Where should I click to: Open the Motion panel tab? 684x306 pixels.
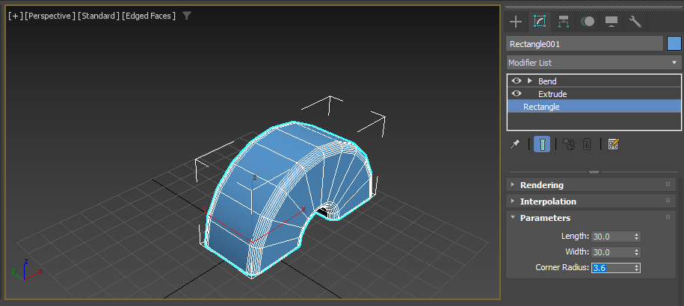(588, 21)
